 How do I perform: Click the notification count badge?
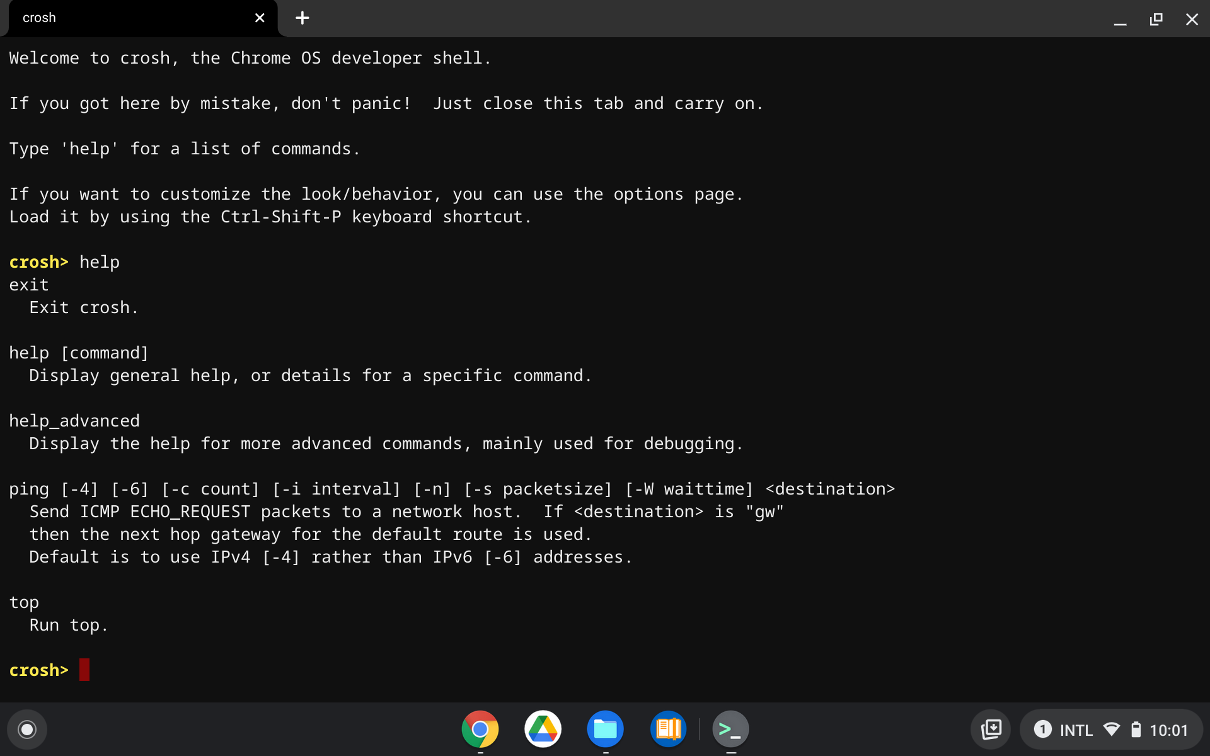point(1042,730)
